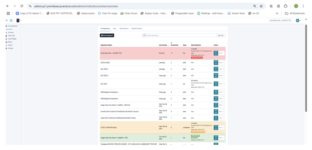The width and height of the screenshot is (312, 150).
Task: Open Audit Logs in the sidebar
Action: click(x=11, y=36)
